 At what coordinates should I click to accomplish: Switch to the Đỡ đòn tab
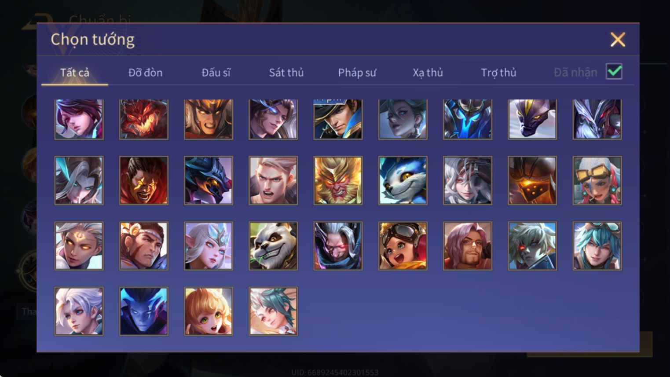click(x=145, y=73)
